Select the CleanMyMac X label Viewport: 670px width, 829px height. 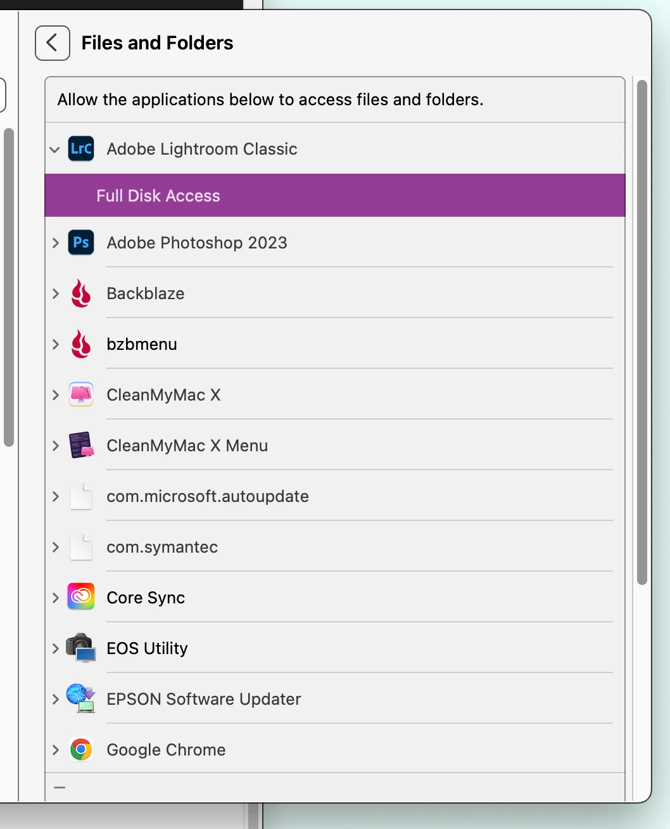[163, 395]
